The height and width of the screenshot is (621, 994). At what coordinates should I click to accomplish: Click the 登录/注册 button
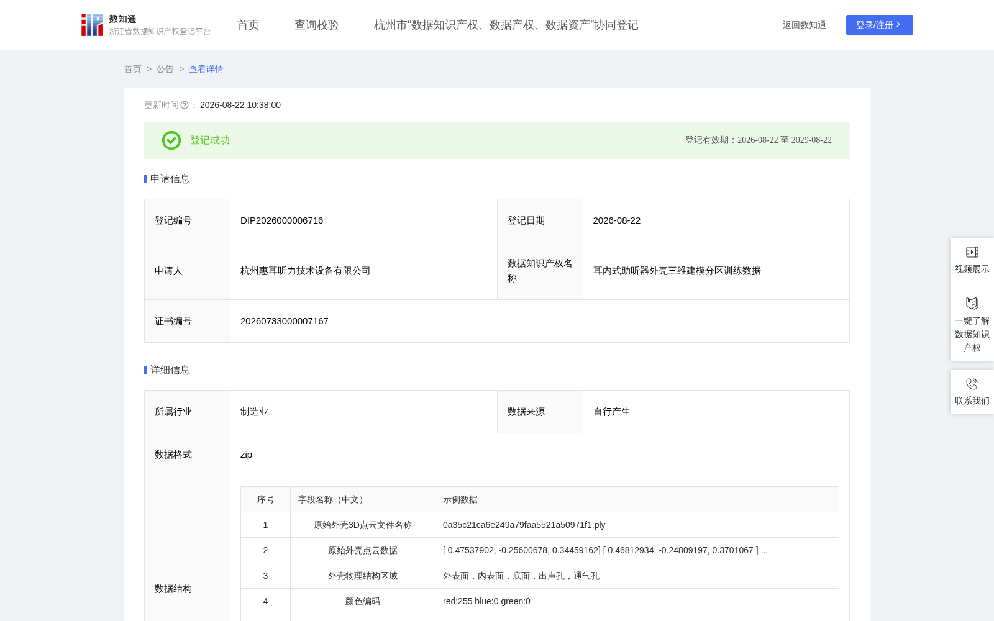pyautogui.click(x=880, y=25)
